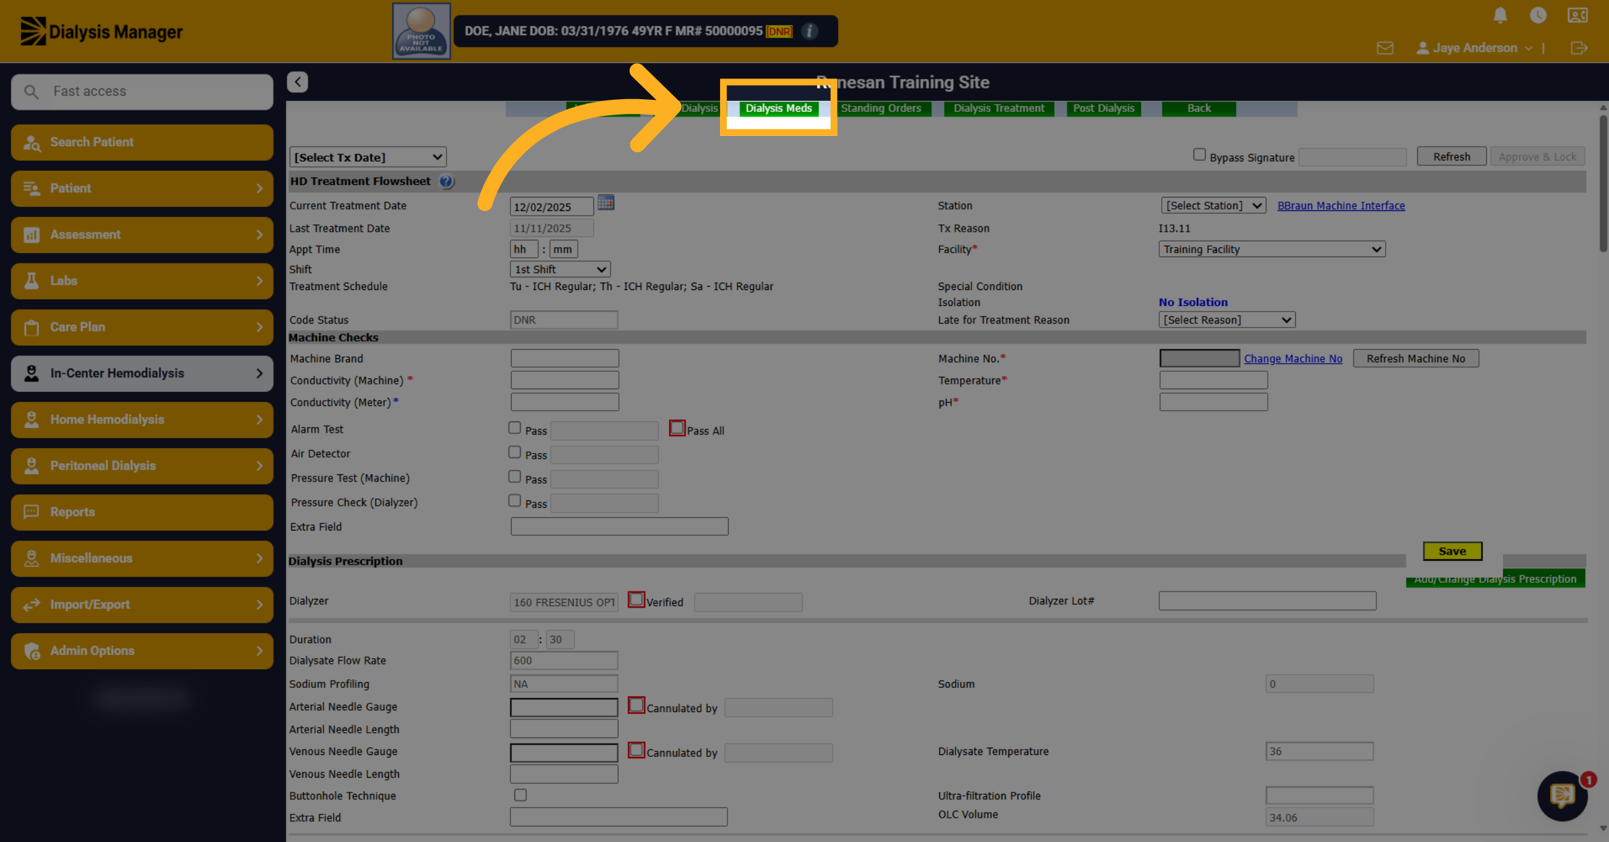Click the Fast access search field
Image resolution: width=1609 pixels, height=842 pixels.
(x=142, y=91)
